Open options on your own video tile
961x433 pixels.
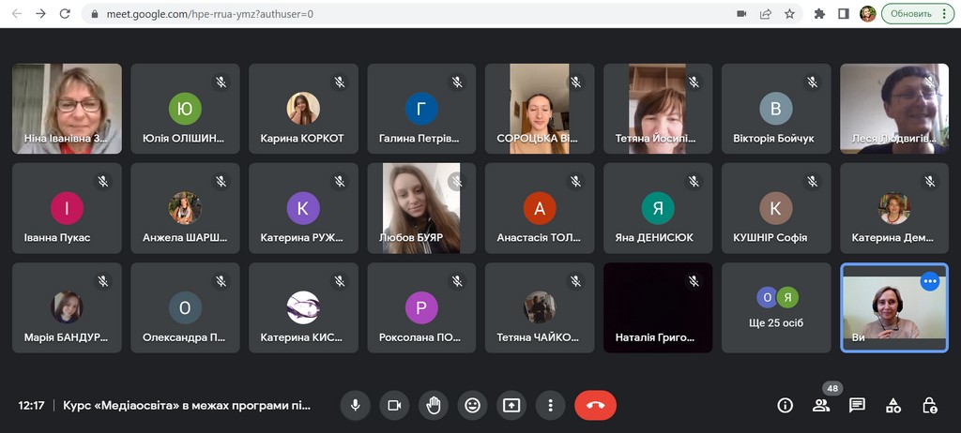[x=930, y=281]
